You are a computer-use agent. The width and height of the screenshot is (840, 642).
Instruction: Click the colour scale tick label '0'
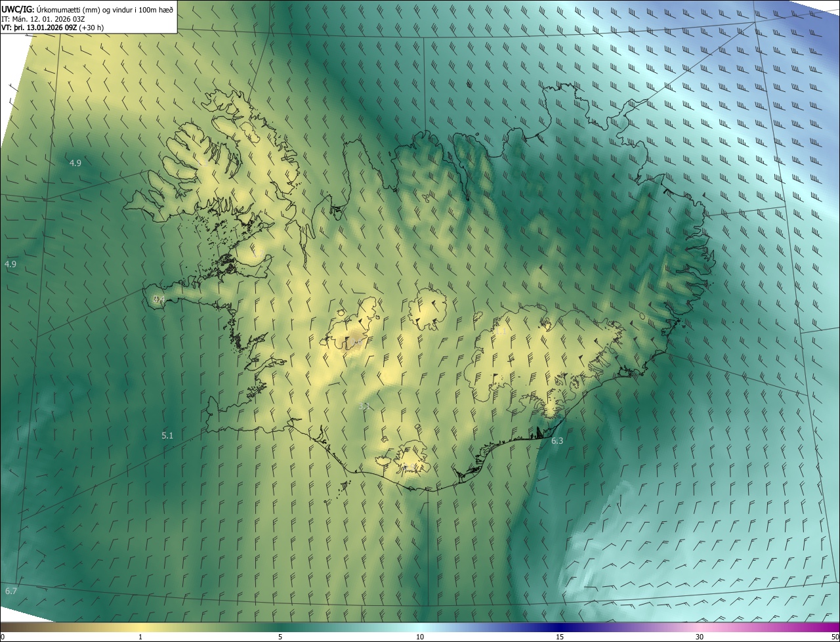[x=3, y=637]
